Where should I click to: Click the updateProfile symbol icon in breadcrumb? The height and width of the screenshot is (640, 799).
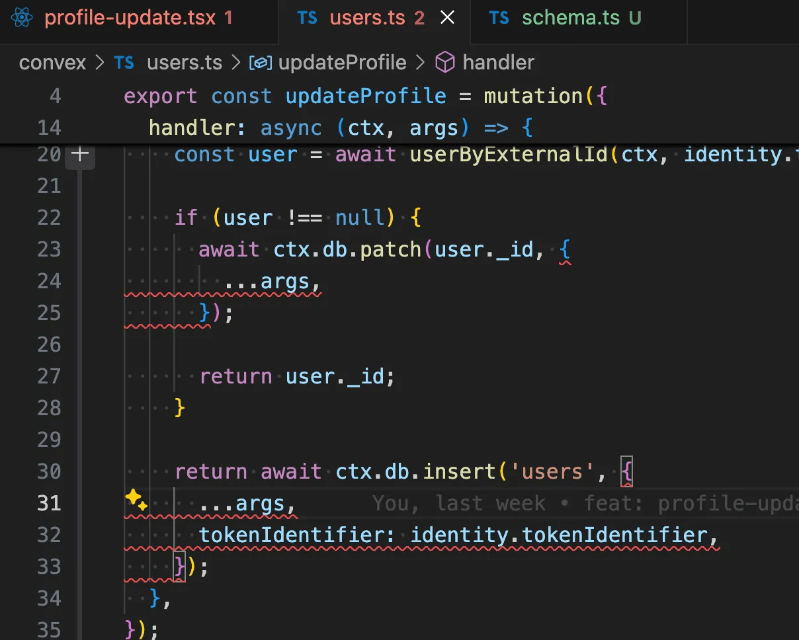(261, 63)
